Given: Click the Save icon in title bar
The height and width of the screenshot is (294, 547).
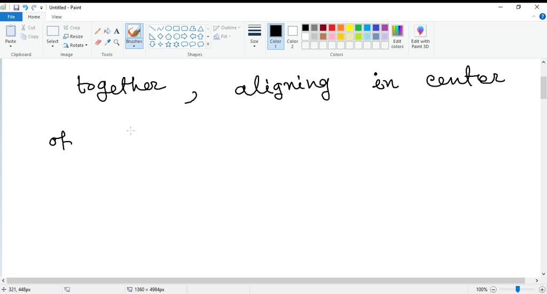Looking at the screenshot, I should [16, 7].
